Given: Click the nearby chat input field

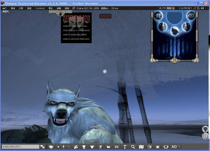Looking at the screenshot, I should (x=20, y=147).
